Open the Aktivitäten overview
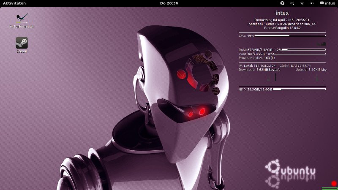 pos(14,3)
